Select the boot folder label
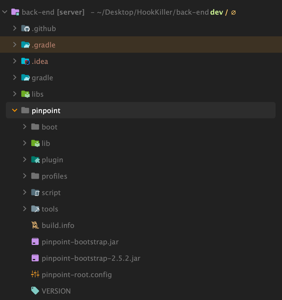 [x=50, y=127]
